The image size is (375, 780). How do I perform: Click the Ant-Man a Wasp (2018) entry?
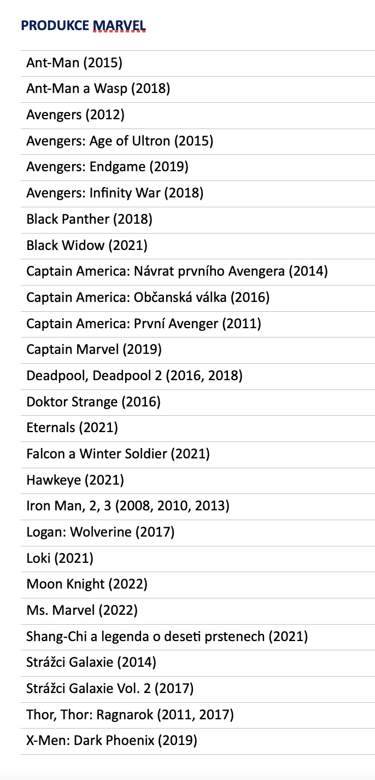(98, 89)
